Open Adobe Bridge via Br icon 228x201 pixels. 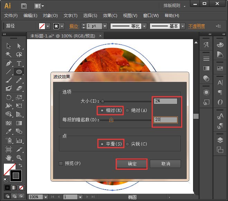(24, 6)
